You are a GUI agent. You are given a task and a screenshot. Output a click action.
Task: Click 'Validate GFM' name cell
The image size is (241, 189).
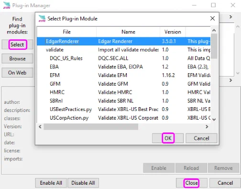point(113,84)
